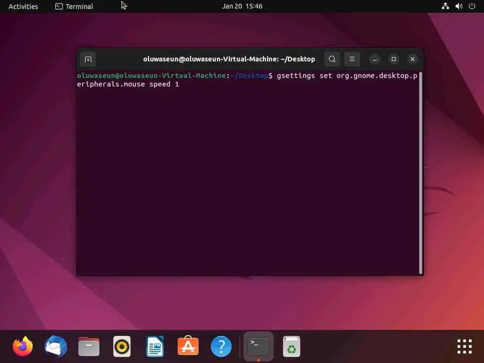The width and height of the screenshot is (484, 363).
Task: Open the Terminal hamburger menu
Action: pos(352,59)
